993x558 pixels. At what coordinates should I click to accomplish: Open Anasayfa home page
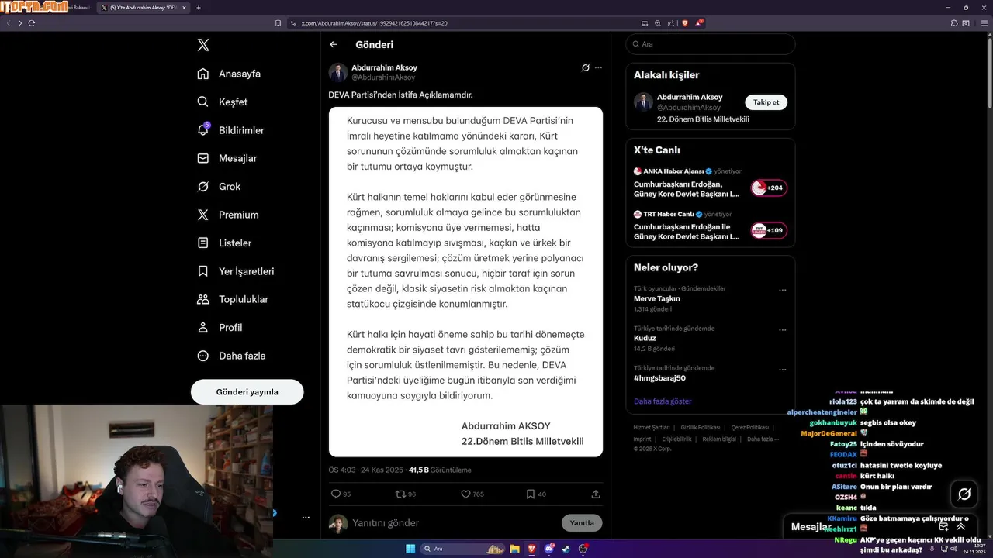tap(229, 74)
